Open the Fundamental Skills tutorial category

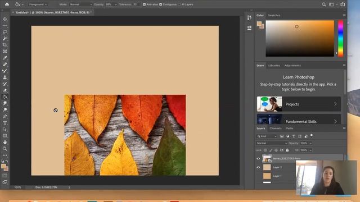[x=299, y=120]
